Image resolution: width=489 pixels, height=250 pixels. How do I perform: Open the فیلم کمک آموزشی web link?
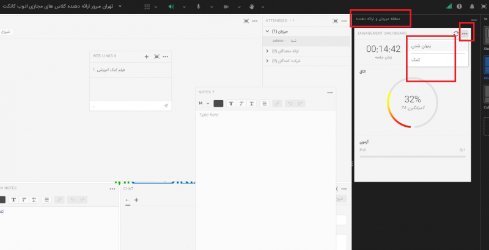tap(112, 70)
